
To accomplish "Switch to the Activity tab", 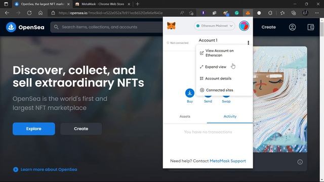I will point(230,116).
